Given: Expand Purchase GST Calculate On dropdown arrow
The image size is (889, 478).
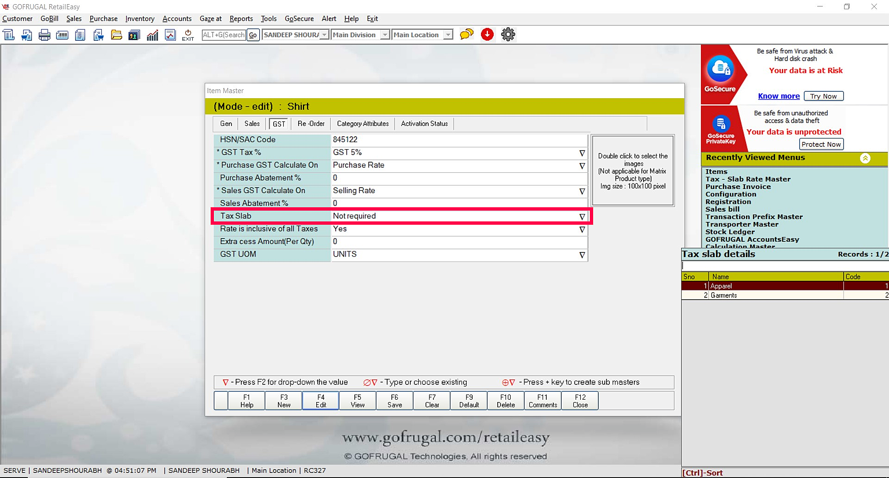Looking at the screenshot, I should point(582,166).
